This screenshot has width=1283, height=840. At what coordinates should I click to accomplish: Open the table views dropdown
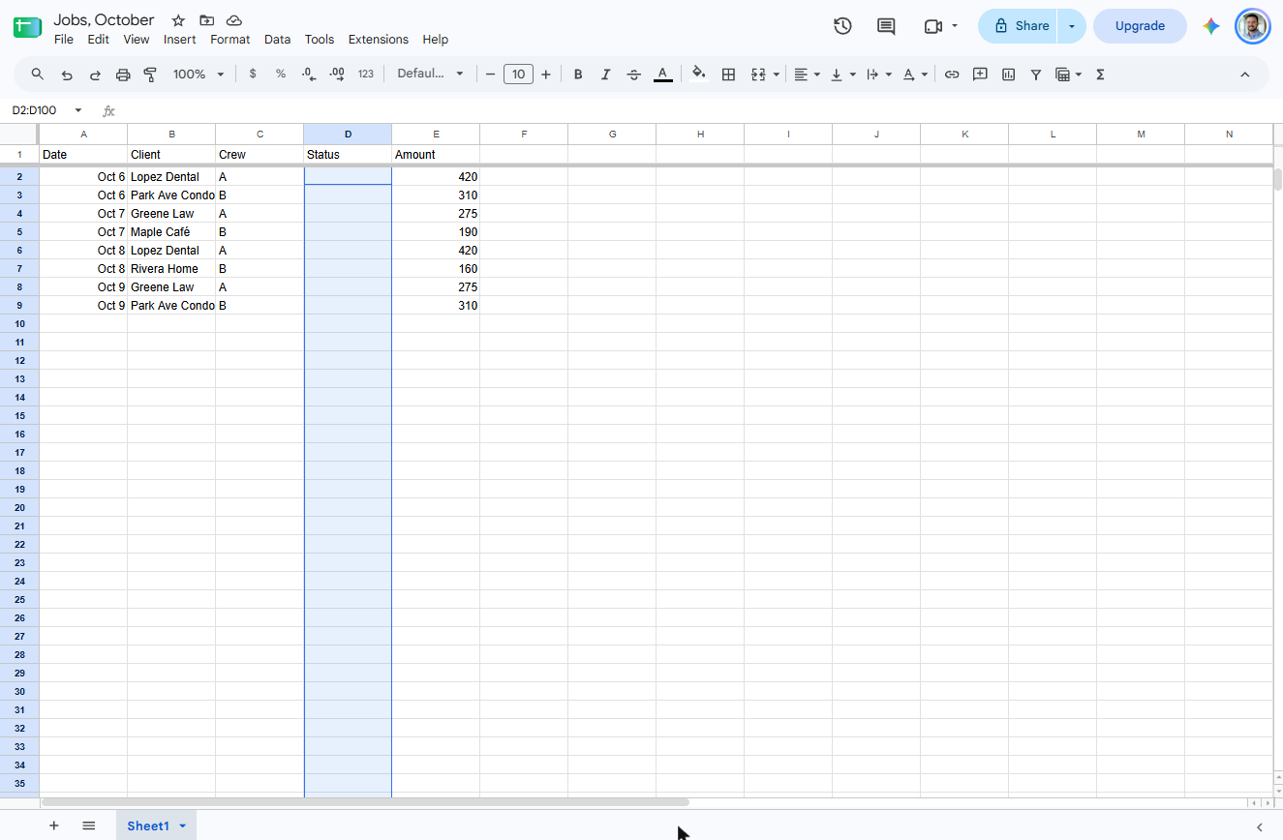1068,75
